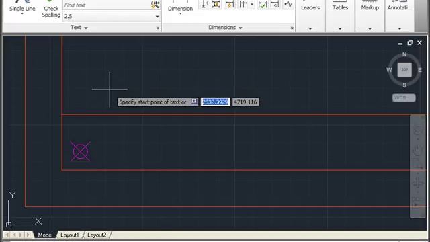Click the Text panel dialog launcher

[158, 28]
